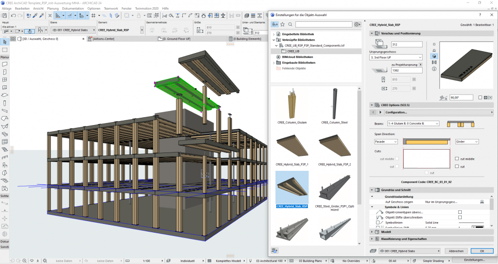Open the Beams configuration dropdown
Viewport: 498px width, 264px height.
[413, 124]
